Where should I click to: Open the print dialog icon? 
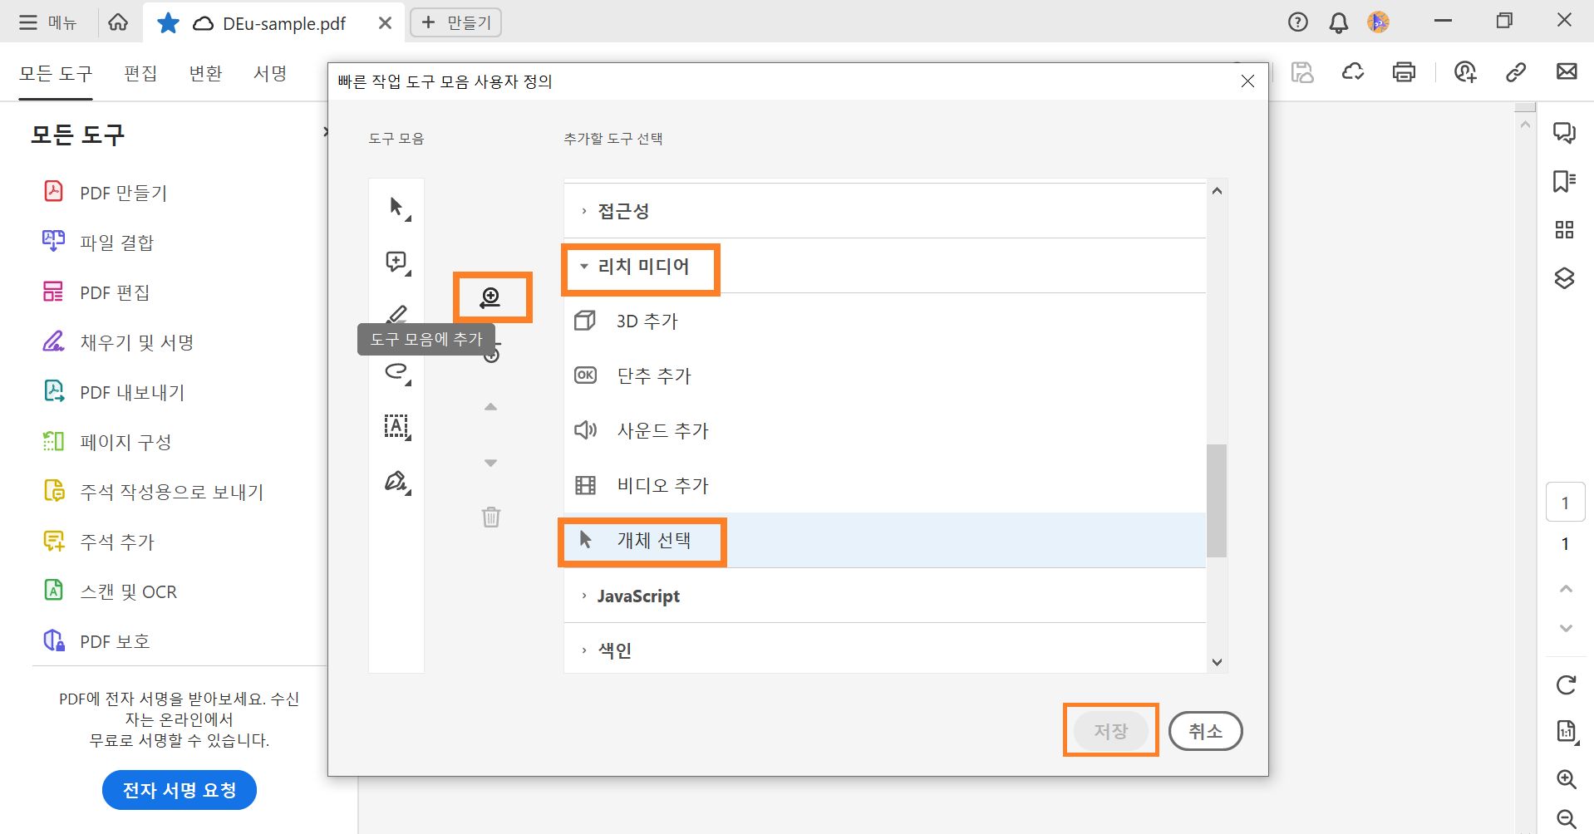[x=1404, y=72]
